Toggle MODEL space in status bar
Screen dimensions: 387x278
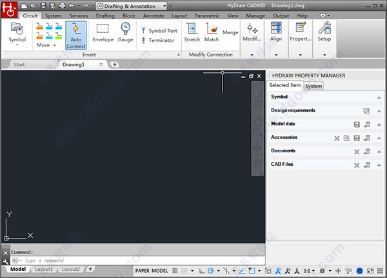[160, 271]
